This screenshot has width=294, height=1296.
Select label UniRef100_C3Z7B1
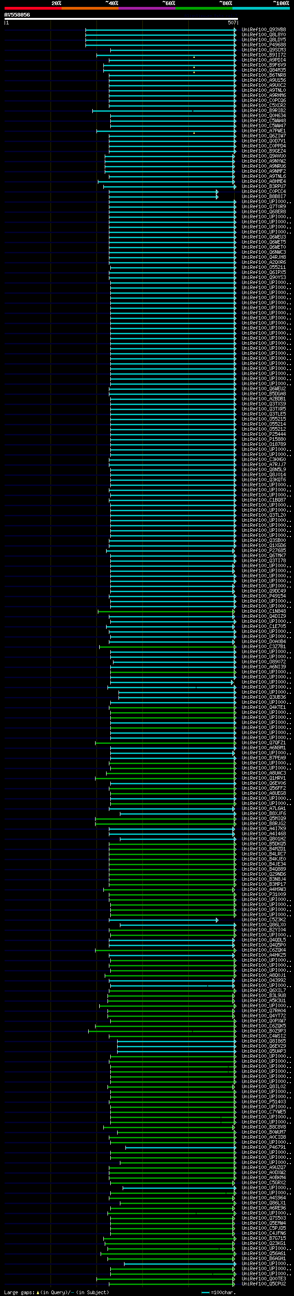pos(264,646)
